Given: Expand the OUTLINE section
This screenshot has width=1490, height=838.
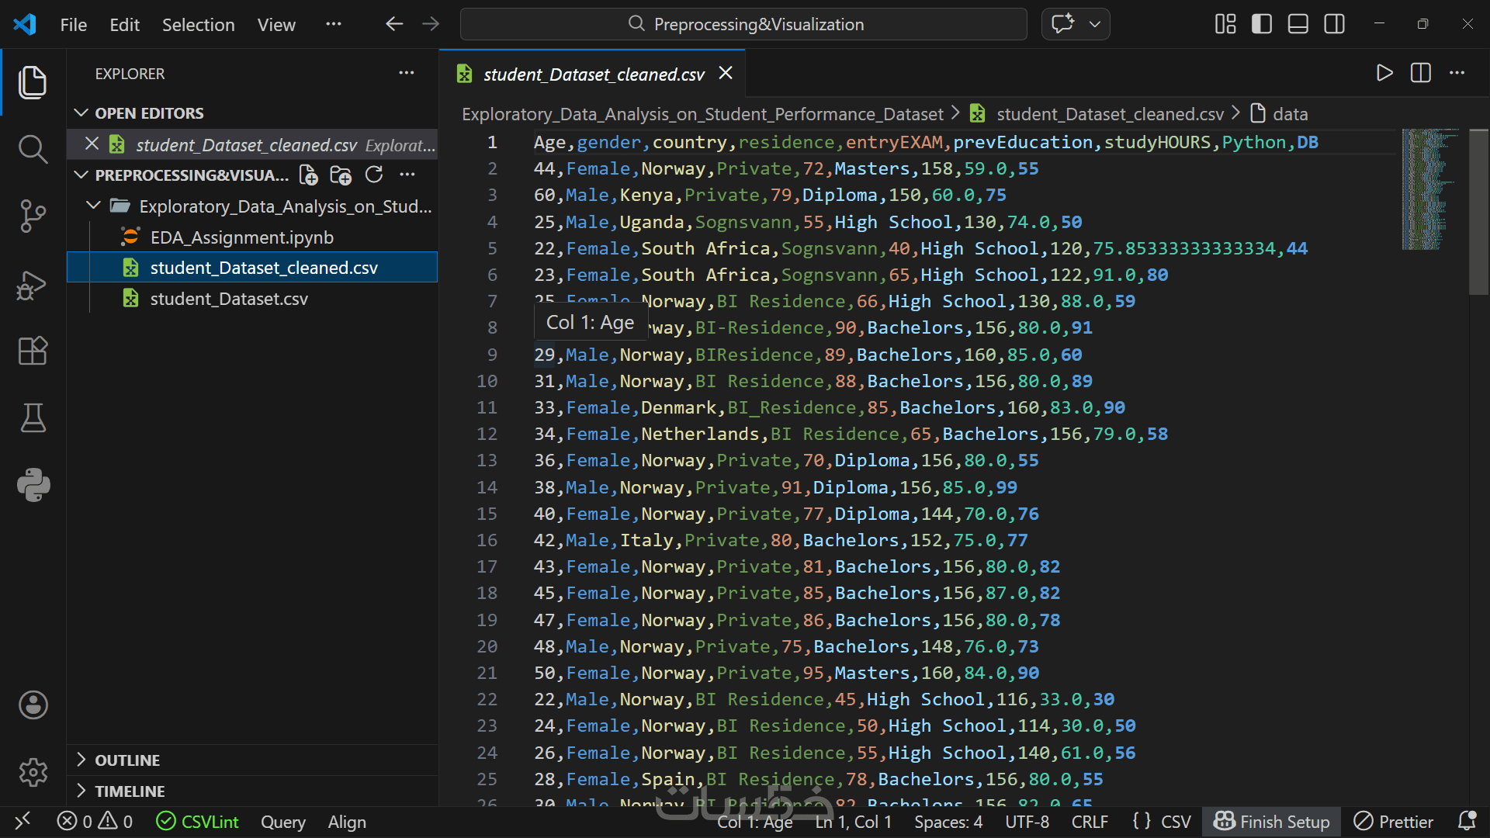Looking at the screenshot, I should (127, 760).
